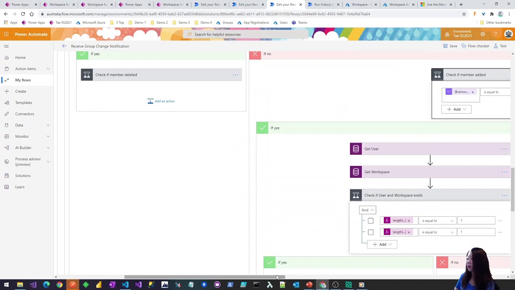The height and width of the screenshot is (290, 515).
Task: Expand Data section in sidebar
Action: click(x=48, y=125)
